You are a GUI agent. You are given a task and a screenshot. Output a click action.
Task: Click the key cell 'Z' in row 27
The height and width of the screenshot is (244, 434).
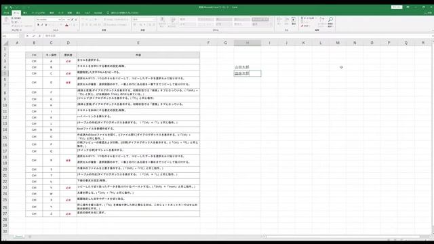click(x=52, y=214)
